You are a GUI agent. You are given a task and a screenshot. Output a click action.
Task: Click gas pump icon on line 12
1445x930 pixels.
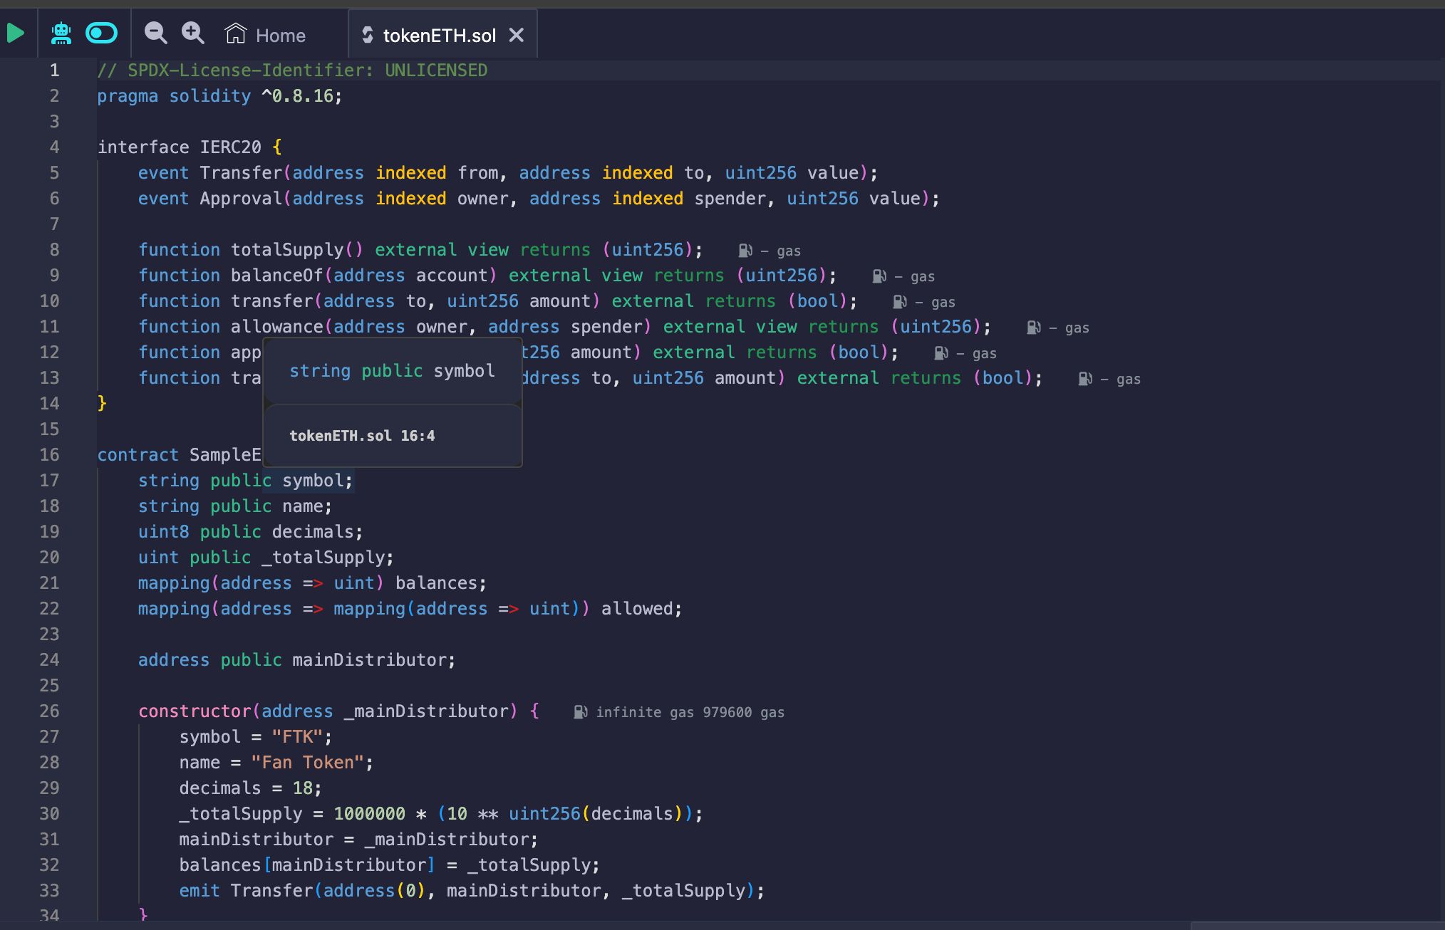click(941, 353)
